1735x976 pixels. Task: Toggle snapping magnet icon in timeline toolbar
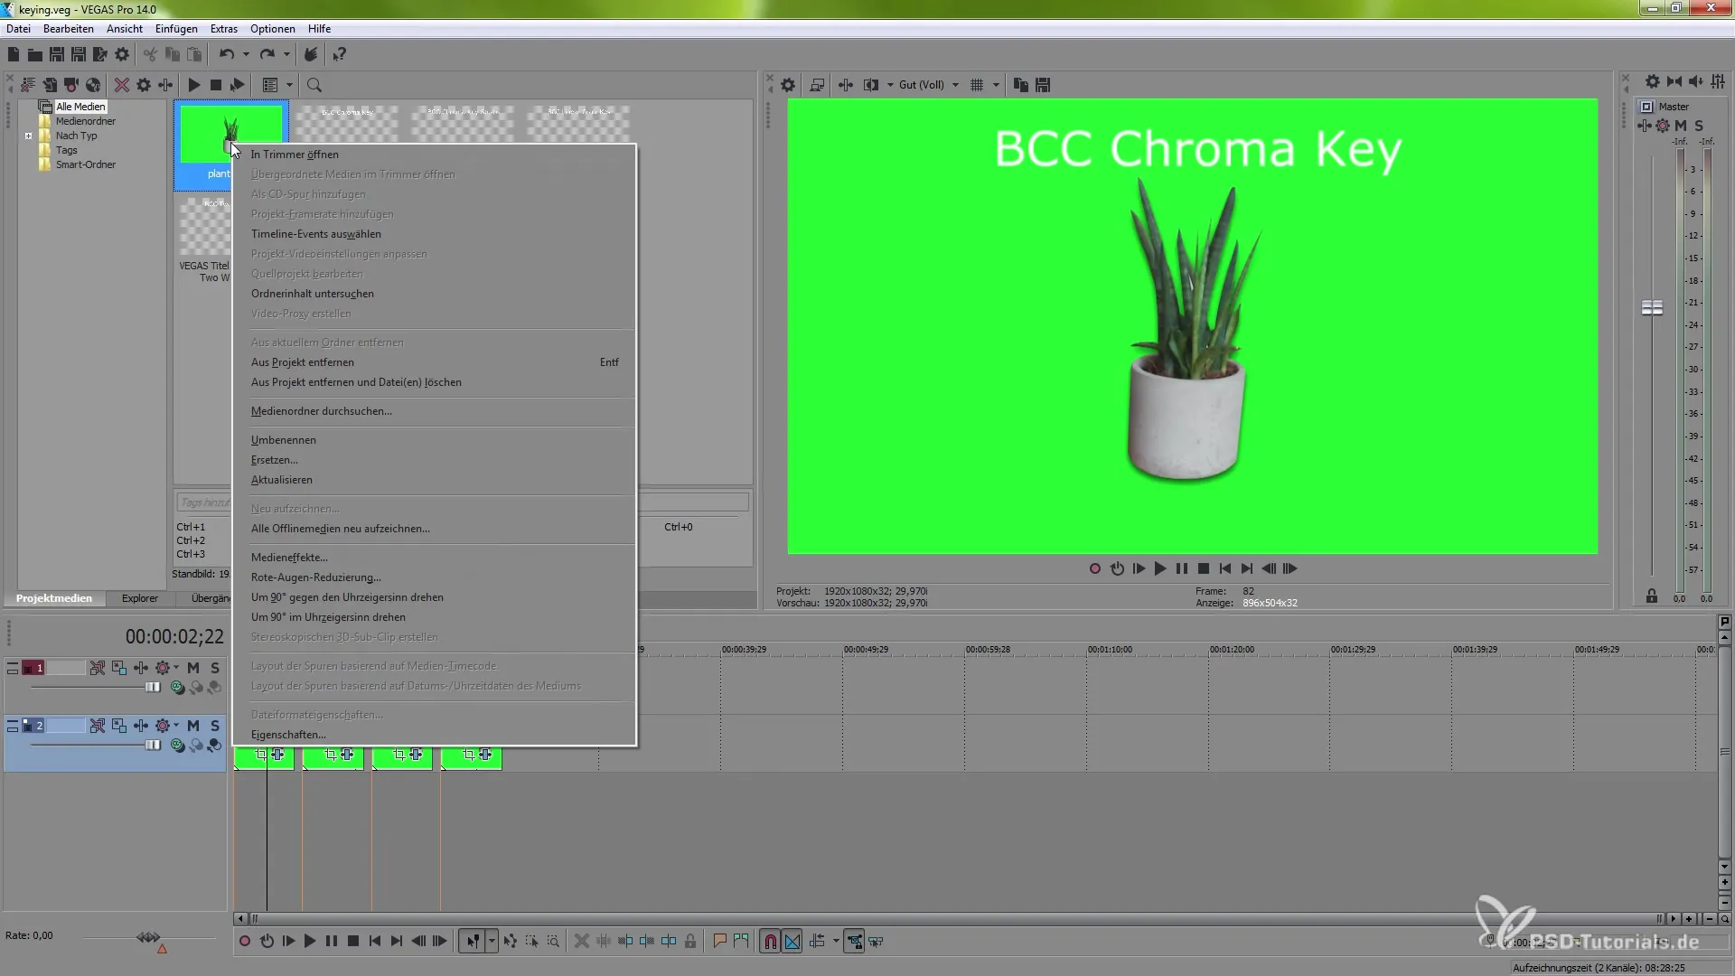tap(770, 942)
